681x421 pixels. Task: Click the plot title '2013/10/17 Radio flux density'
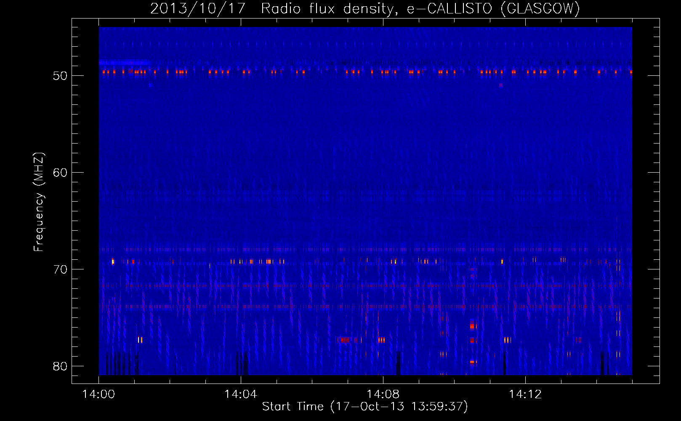coord(365,8)
